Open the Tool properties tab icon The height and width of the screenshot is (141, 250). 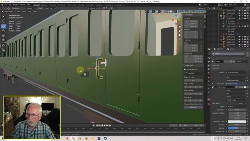(x=209, y=54)
